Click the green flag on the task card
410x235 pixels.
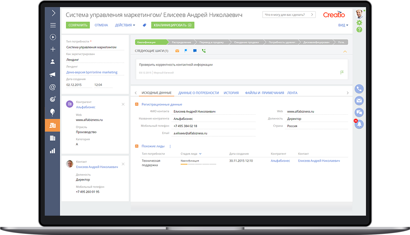coord(342,72)
